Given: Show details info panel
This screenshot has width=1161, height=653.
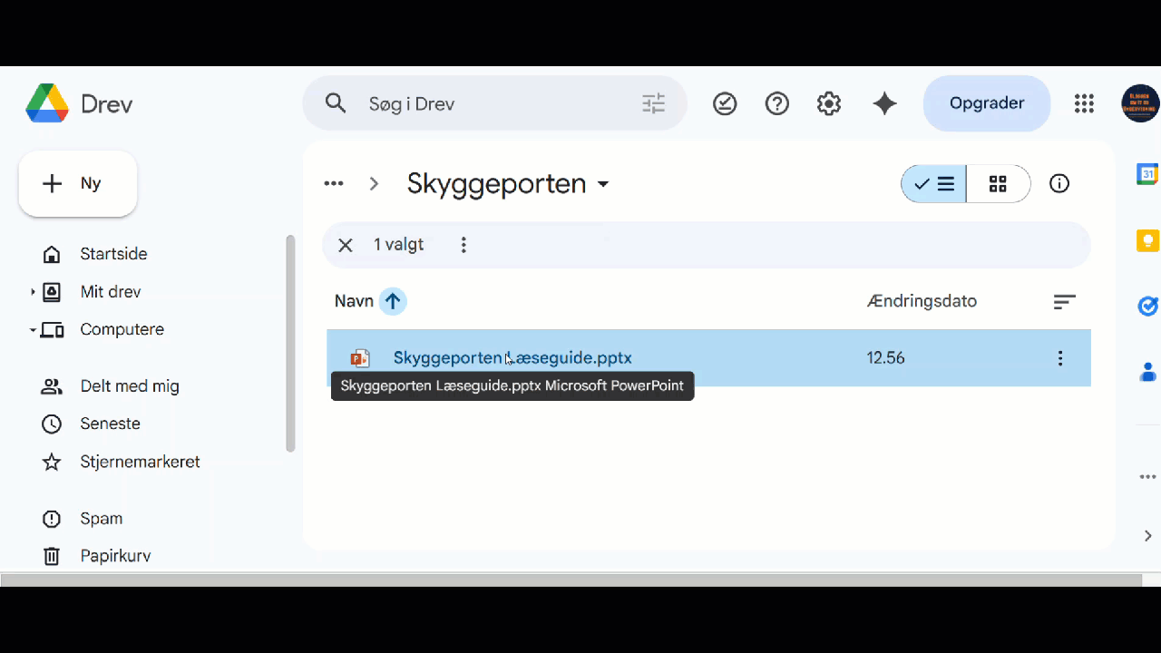Looking at the screenshot, I should [1059, 184].
